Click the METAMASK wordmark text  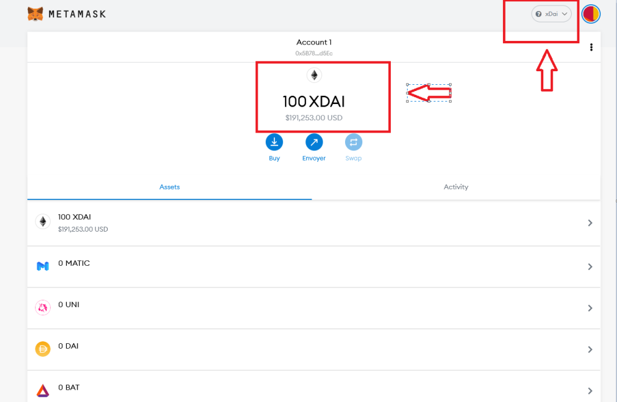pos(77,14)
